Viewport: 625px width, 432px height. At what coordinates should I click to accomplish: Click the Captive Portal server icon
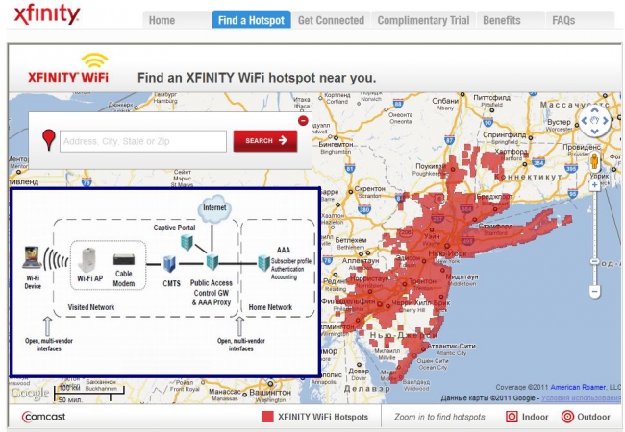coord(187,242)
